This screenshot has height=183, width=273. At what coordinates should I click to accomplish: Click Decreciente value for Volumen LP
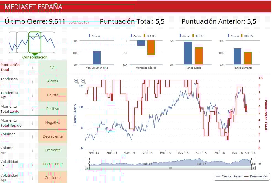click(53, 136)
